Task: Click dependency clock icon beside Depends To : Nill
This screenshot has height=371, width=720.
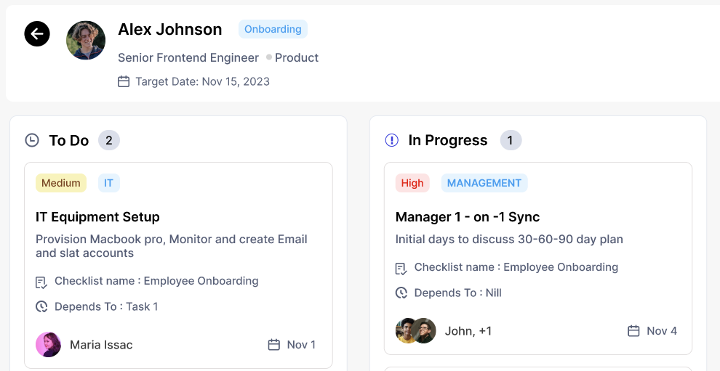Action: pyautogui.click(x=401, y=293)
